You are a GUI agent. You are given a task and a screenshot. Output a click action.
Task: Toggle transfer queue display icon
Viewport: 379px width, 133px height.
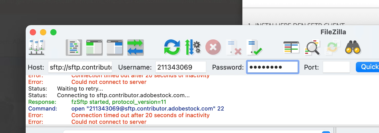click(136, 47)
